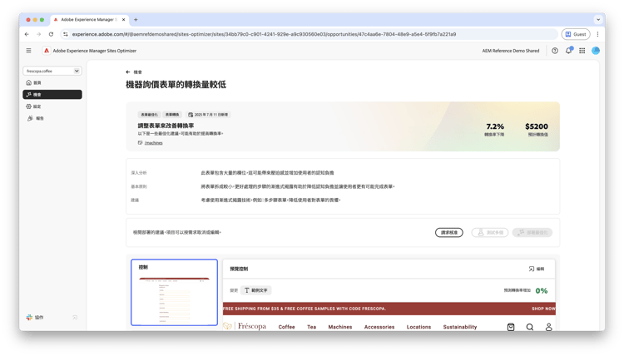Open the help question mark icon
This screenshot has width=624, height=356.
[x=555, y=51]
